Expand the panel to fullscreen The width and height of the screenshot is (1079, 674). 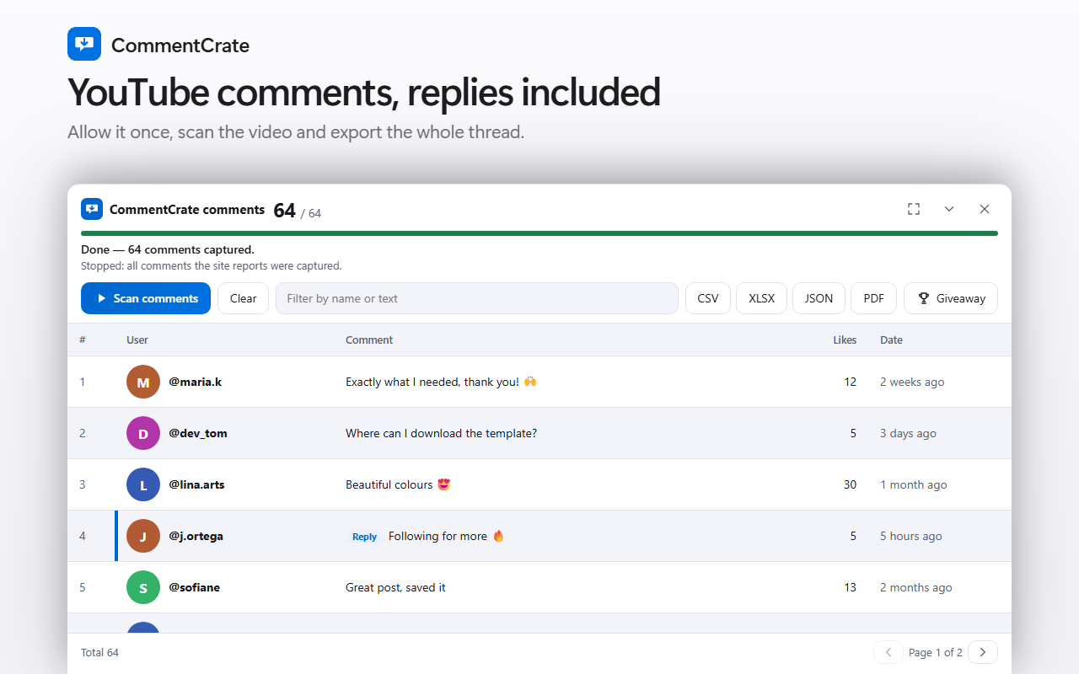click(914, 209)
